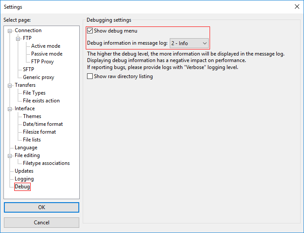Viewport: 304px width, 233px height.
Task: Collapse the Connection tree node
Action: click(10, 31)
